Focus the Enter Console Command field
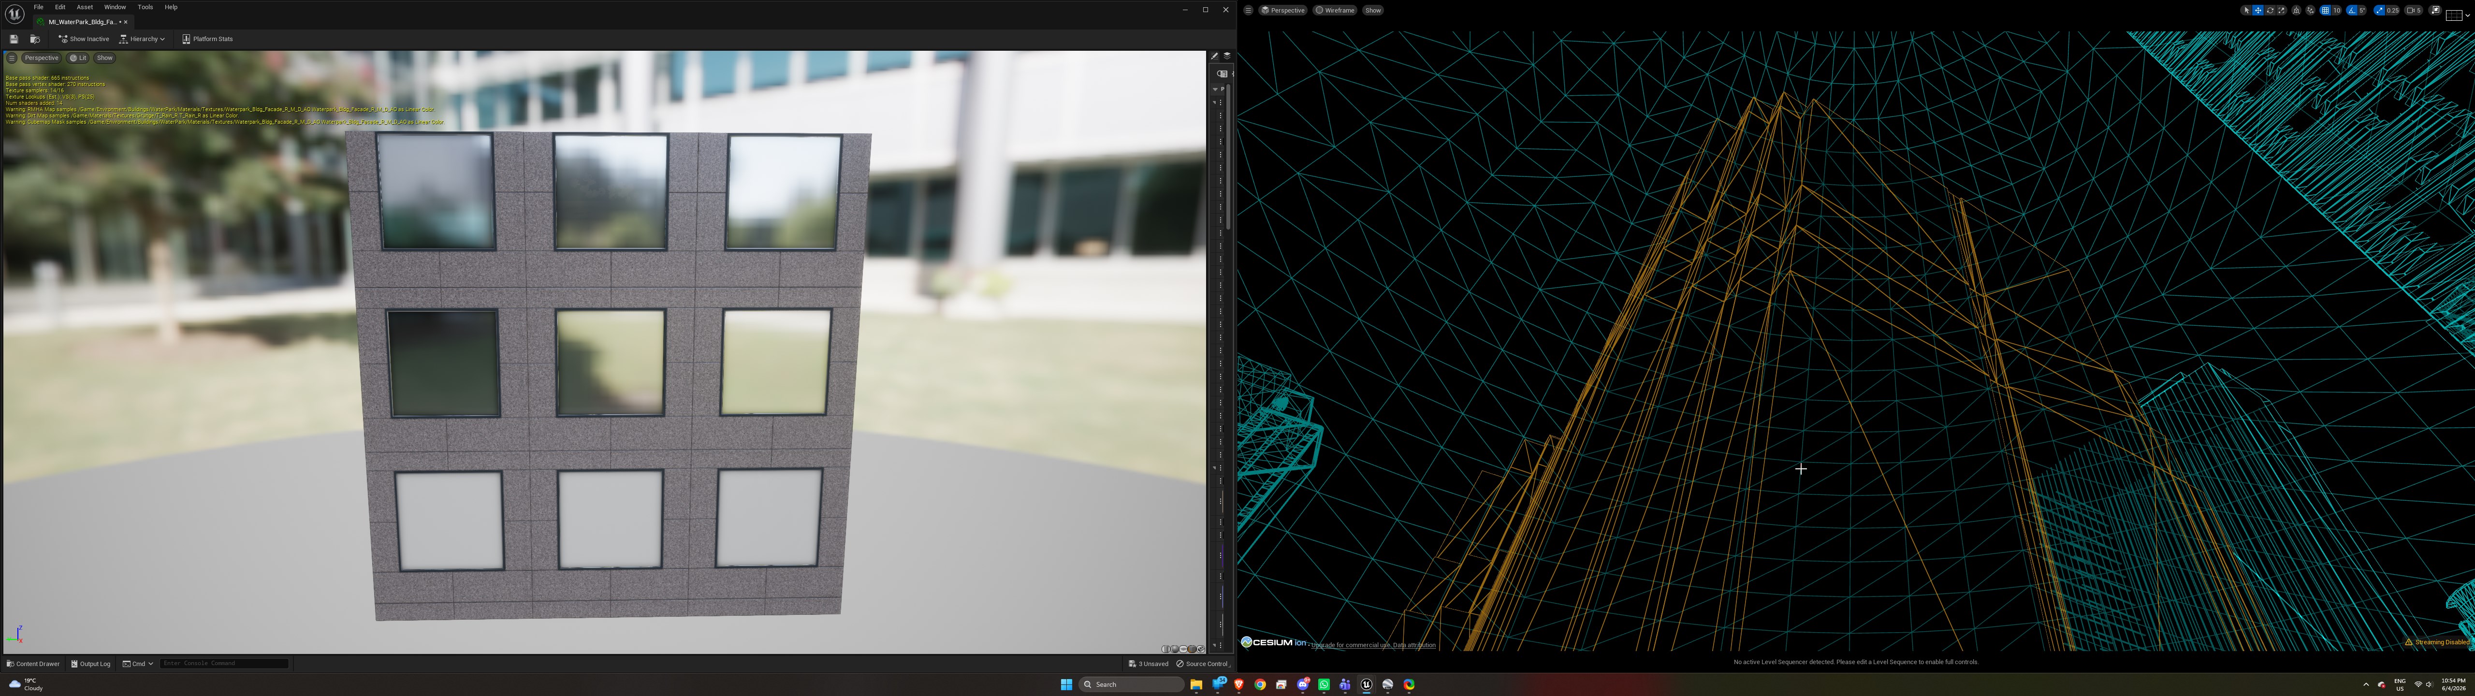This screenshot has width=2475, height=696. coord(224,663)
